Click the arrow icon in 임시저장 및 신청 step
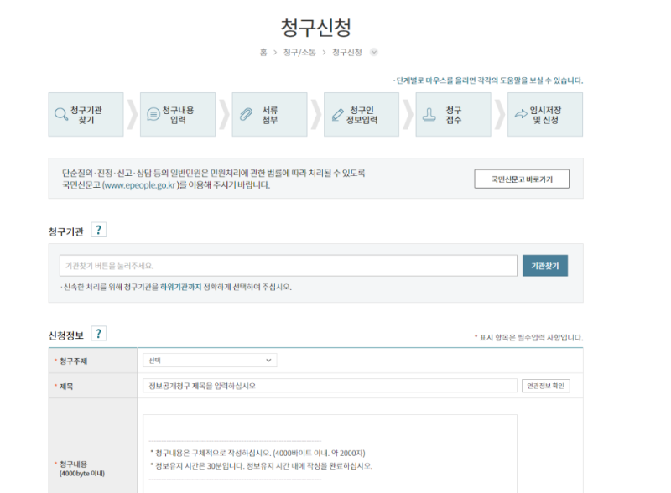The image size is (671, 493). pos(521,114)
